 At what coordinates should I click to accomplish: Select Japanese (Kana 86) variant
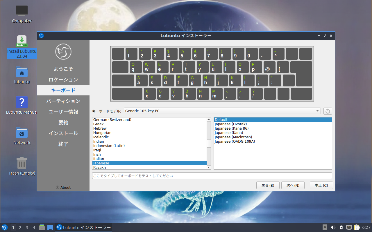[x=273, y=128]
